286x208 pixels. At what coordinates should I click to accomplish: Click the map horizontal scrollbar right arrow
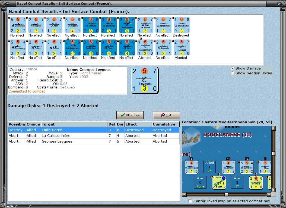click(269, 194)
